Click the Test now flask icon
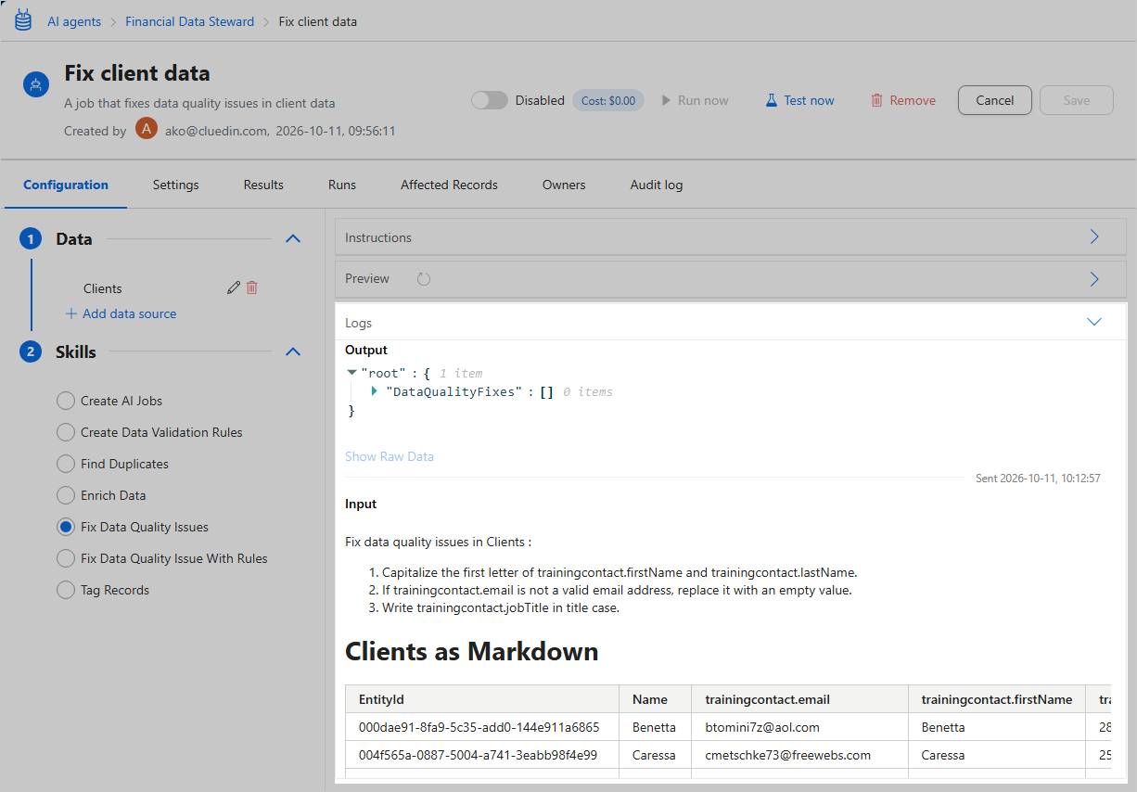The width and height of the screenshot is (1137, 792). click(771, 100)
